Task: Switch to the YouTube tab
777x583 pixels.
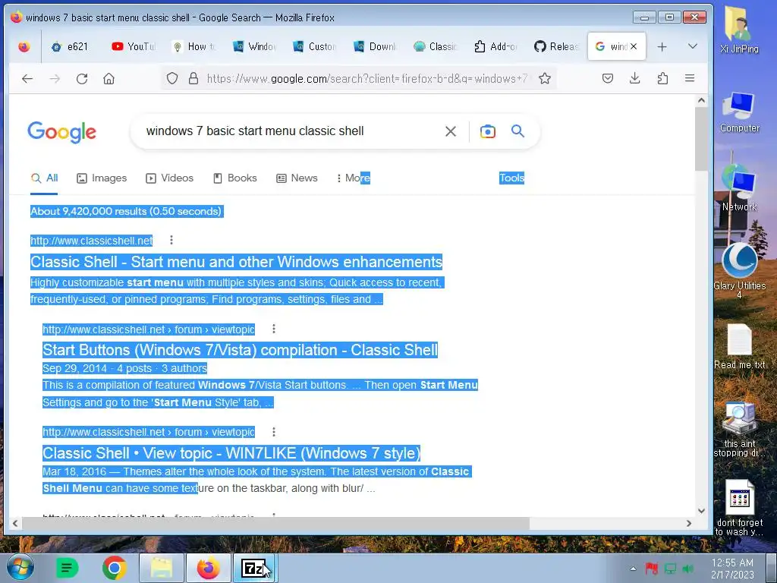Action: pyautogui.click(x=134, y=46)
